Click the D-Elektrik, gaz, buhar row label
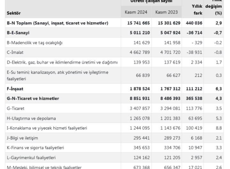The width and height of the screenshot is (230, 169). 63,61
